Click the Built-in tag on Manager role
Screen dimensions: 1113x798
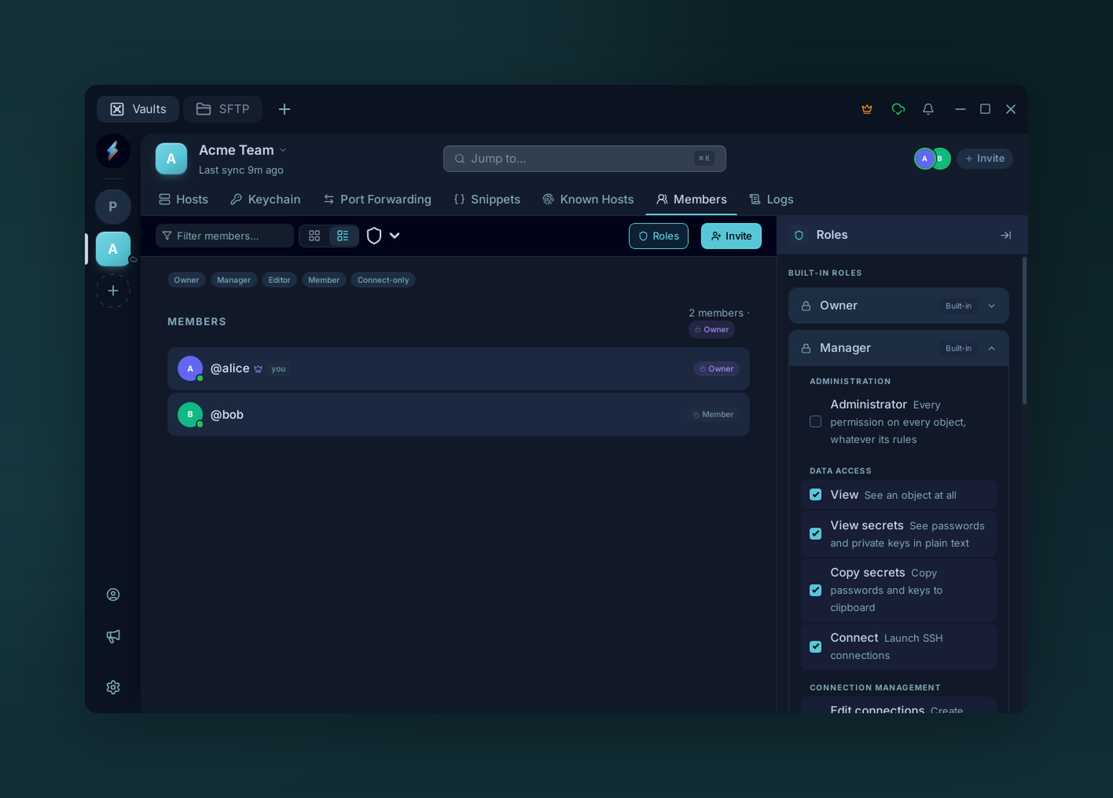(x=959, y=348)
